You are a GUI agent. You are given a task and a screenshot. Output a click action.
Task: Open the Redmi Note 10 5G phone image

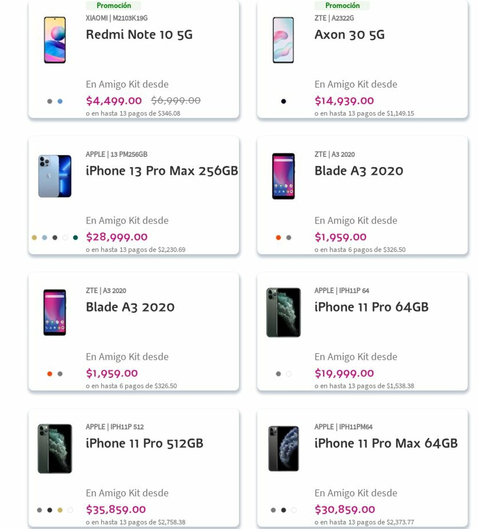point(55,40)
